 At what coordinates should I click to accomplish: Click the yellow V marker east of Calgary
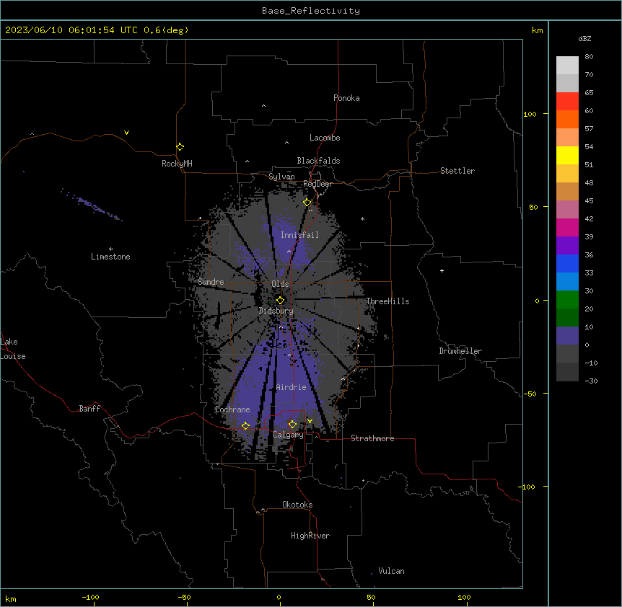[x=310, y=421]
